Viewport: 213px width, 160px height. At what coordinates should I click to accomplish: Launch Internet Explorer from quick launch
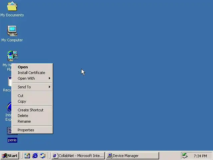(x=35, y=156)
